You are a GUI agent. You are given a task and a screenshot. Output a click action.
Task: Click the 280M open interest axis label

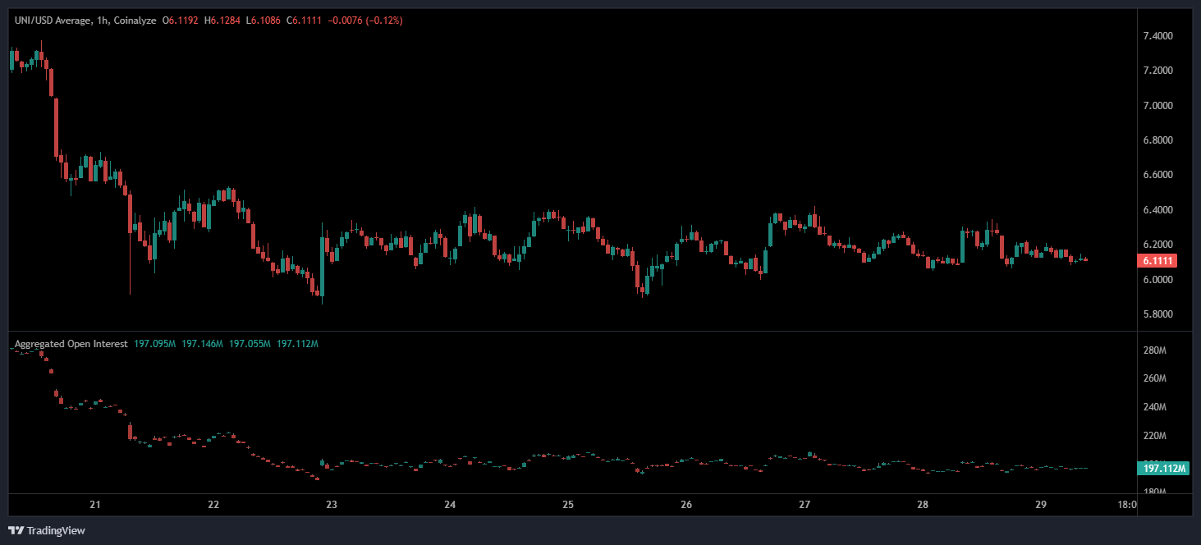pos(1155,350)
